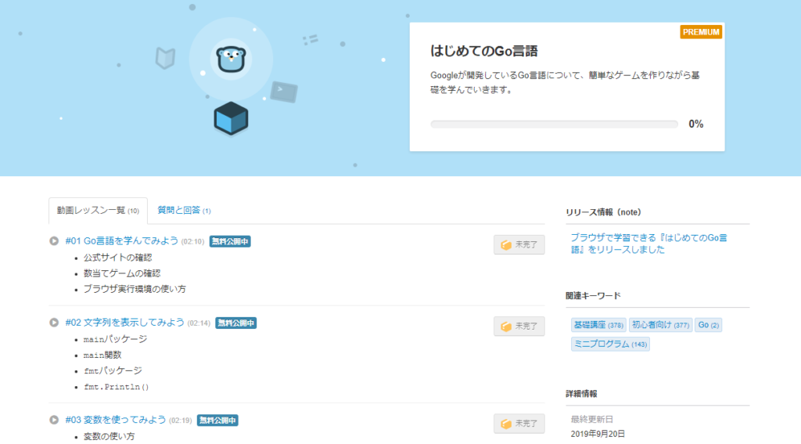Click the play icon beside lesson #02
801x444 pixels.
click(54, 323)
